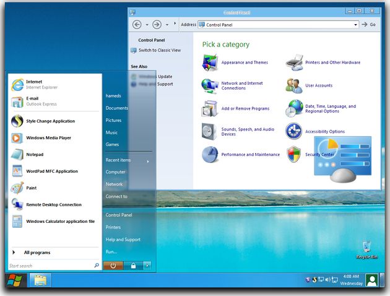
Task: Select Run... in Start menu
Action: tap(111, 252)
